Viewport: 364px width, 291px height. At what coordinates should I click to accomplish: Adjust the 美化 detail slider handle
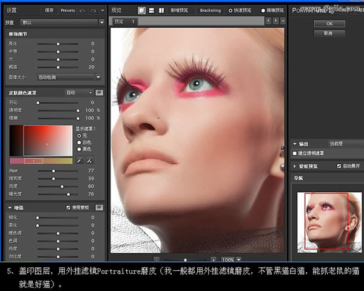tap(58, 44)
